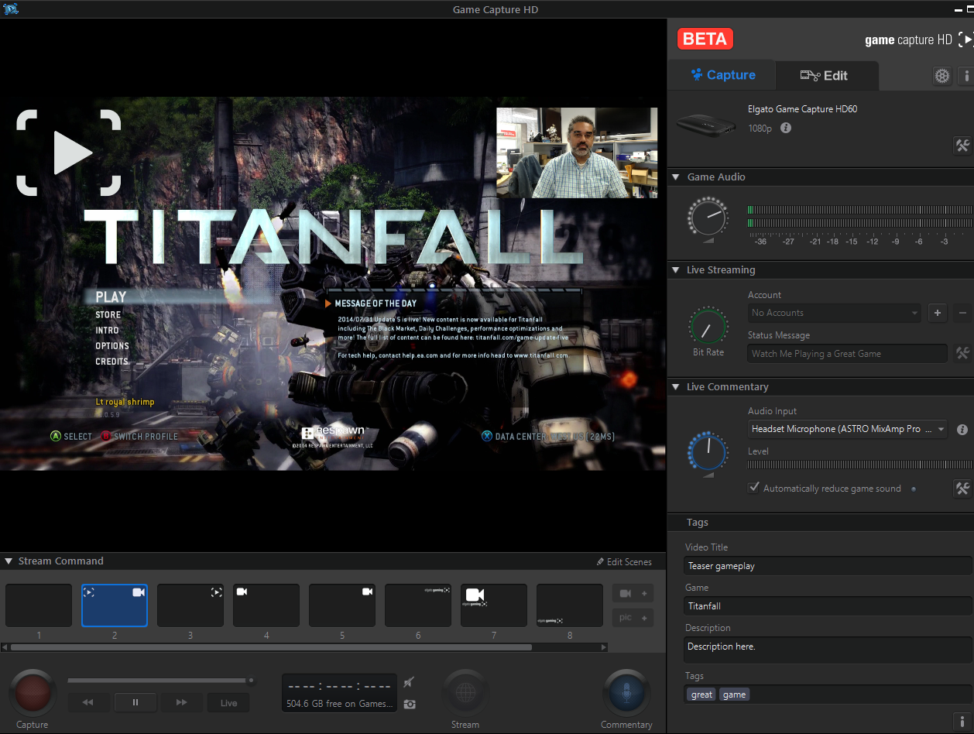Click the webcam overlay in preview
This screenshot has width=974, height=734.
click(x=577, y=153)
